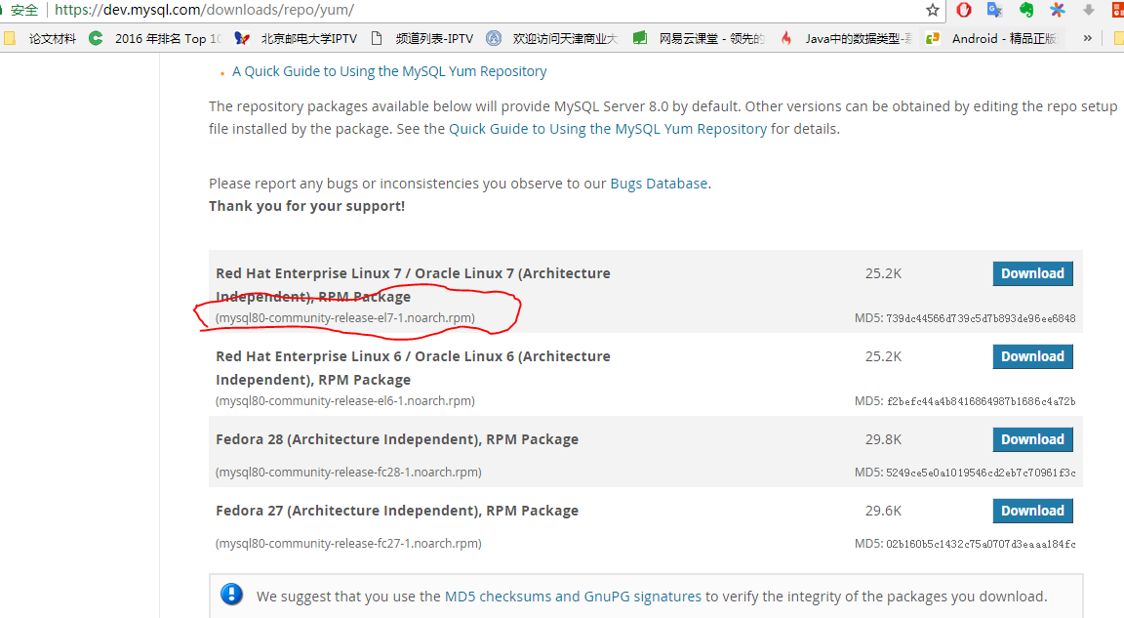Open the 论文材料 bookmark folder

pyautogui.click(x=41, y=39)
